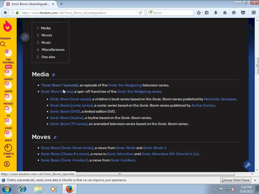Open Fandom sidebar search magnifier
Screen dimensions: 259x194
(3, 44)
